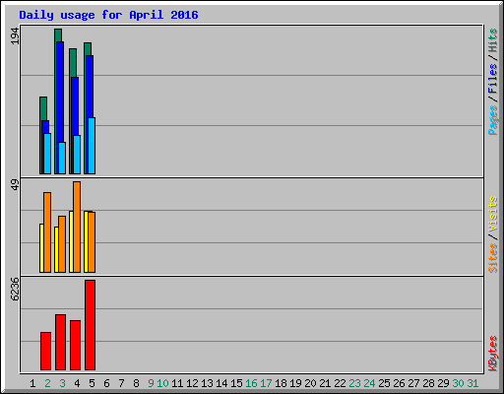The width and height of the screenshot is (504, 394).
Task: Click green day 24 on the x-axis
Action: [x=369, y=383]
